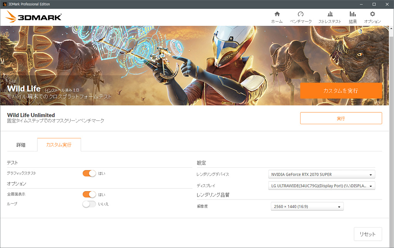This screenshot has width=394, height=248.
Task: Click the 実行 button for Wild Life Unlimited
Action: (341, 118)
